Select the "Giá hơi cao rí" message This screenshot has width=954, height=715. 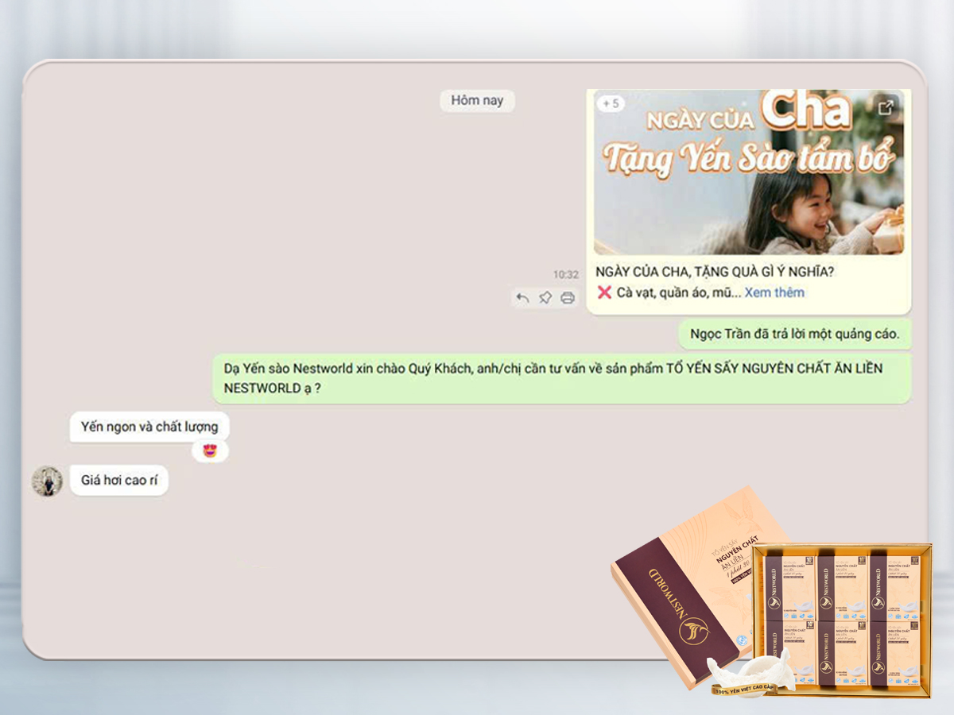pos(119,481)
